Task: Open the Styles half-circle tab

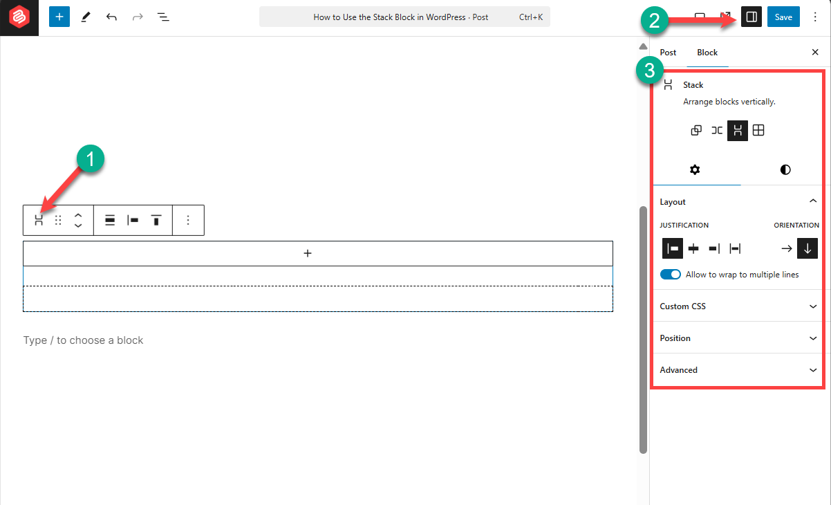Action: 785,169
